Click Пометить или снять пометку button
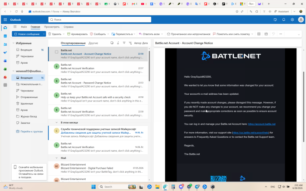This screenshot has height=191, width=306. point(231,34)
